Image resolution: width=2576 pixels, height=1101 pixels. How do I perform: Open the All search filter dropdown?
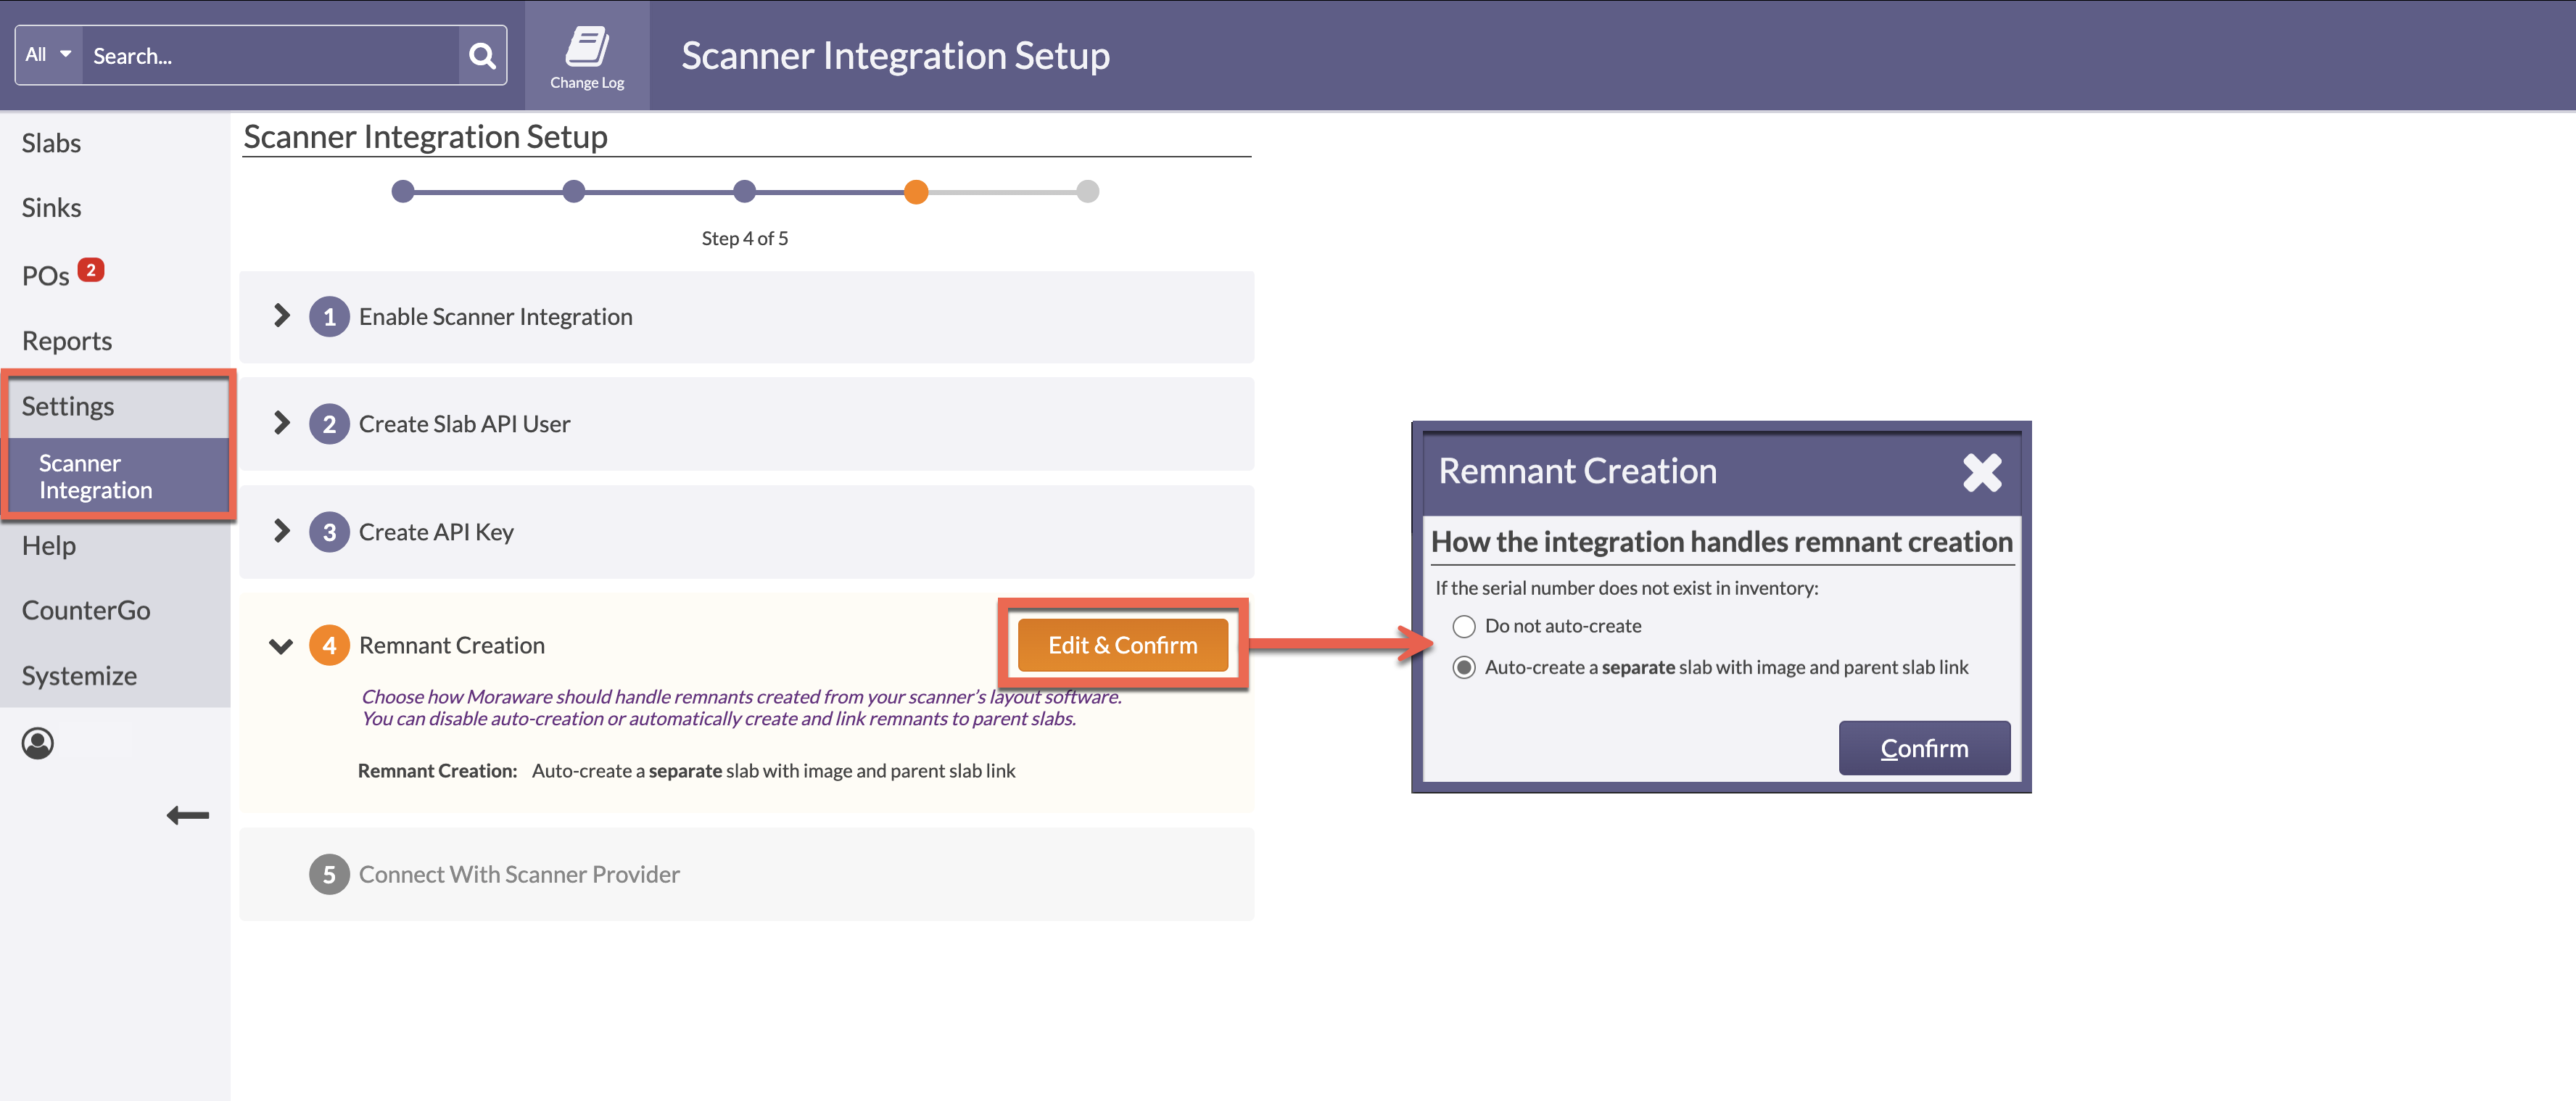tap(47, 55)
